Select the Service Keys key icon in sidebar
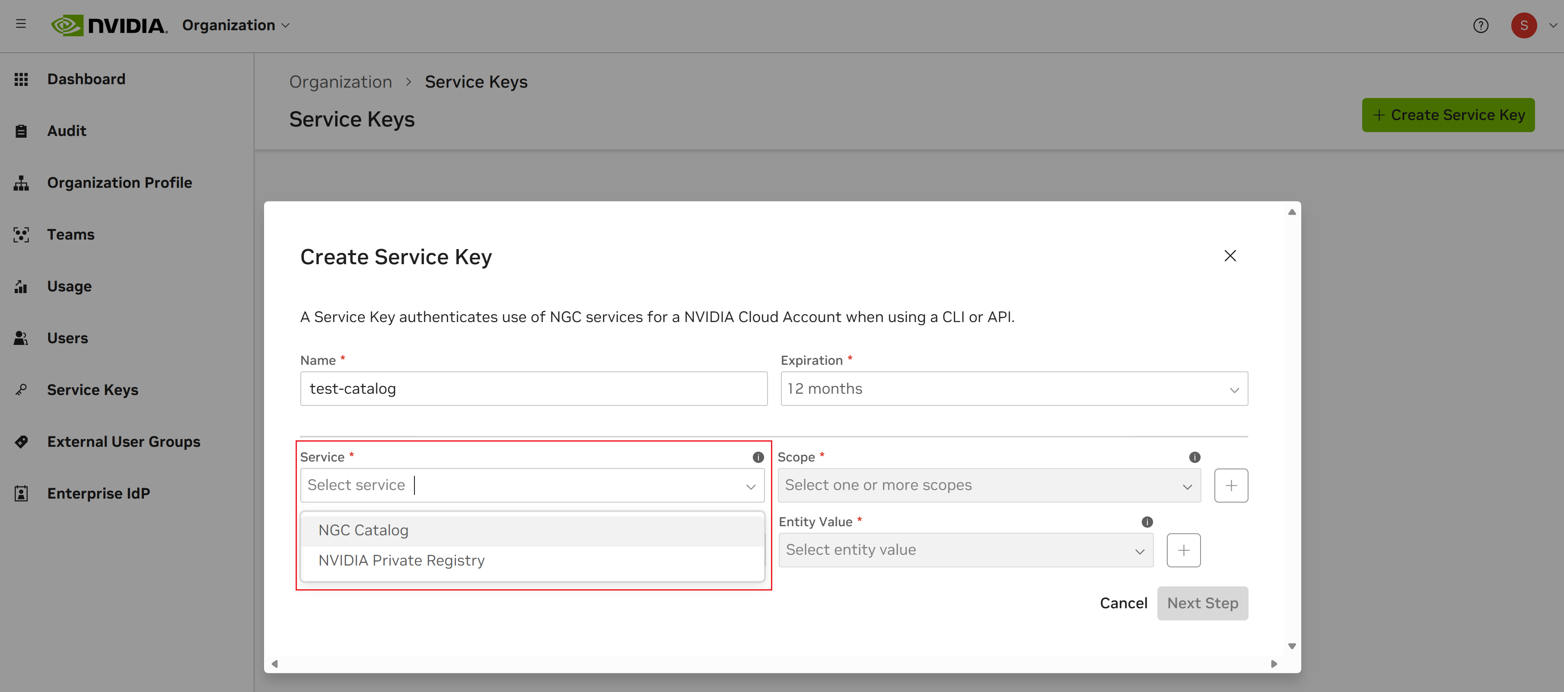 (21, 389)
